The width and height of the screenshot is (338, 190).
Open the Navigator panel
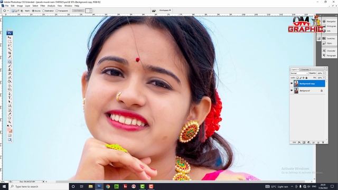pos(330,22)
